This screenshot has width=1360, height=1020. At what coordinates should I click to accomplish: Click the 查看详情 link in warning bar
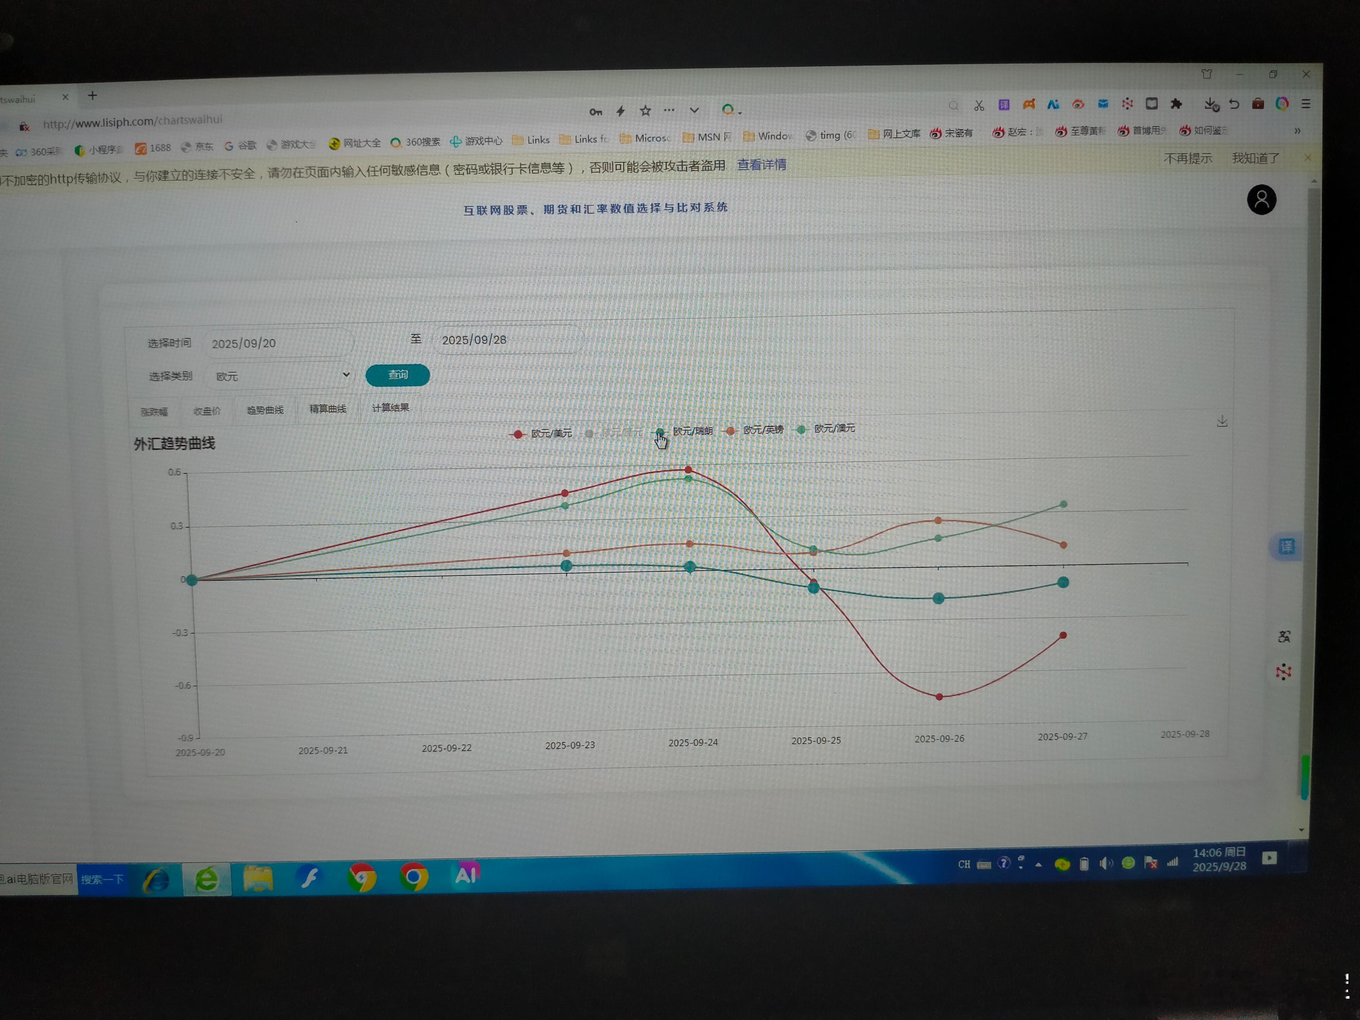(x=762, y=165)
